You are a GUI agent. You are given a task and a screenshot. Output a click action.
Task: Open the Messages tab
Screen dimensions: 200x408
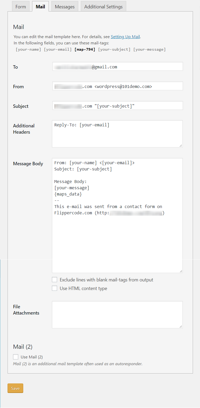65,7
